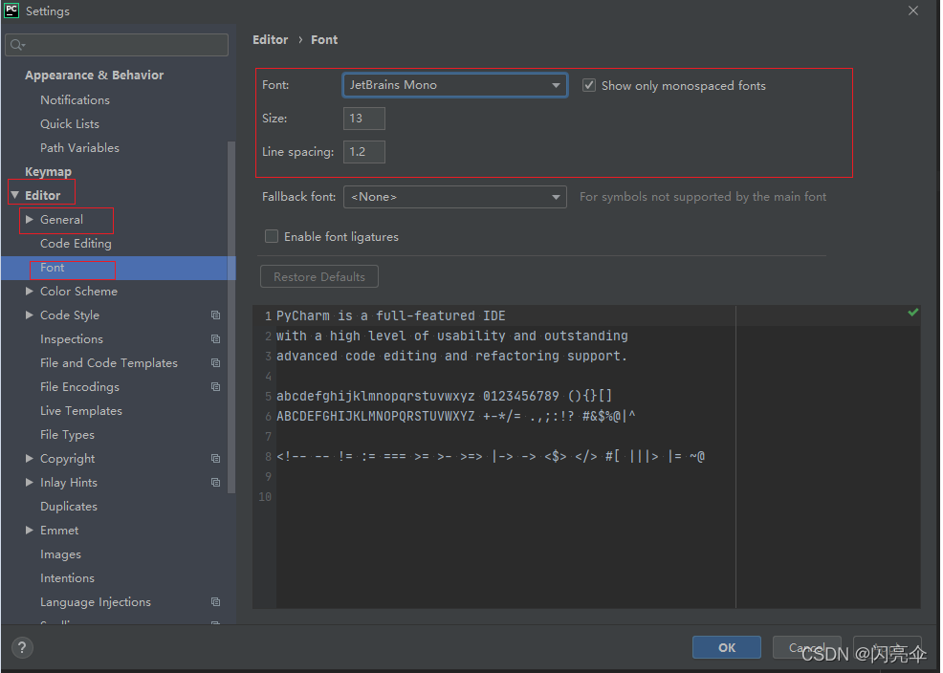Open File and Code Templates page
The height and width of the screenshot is (673, 943).
click(x=109, y=363)
